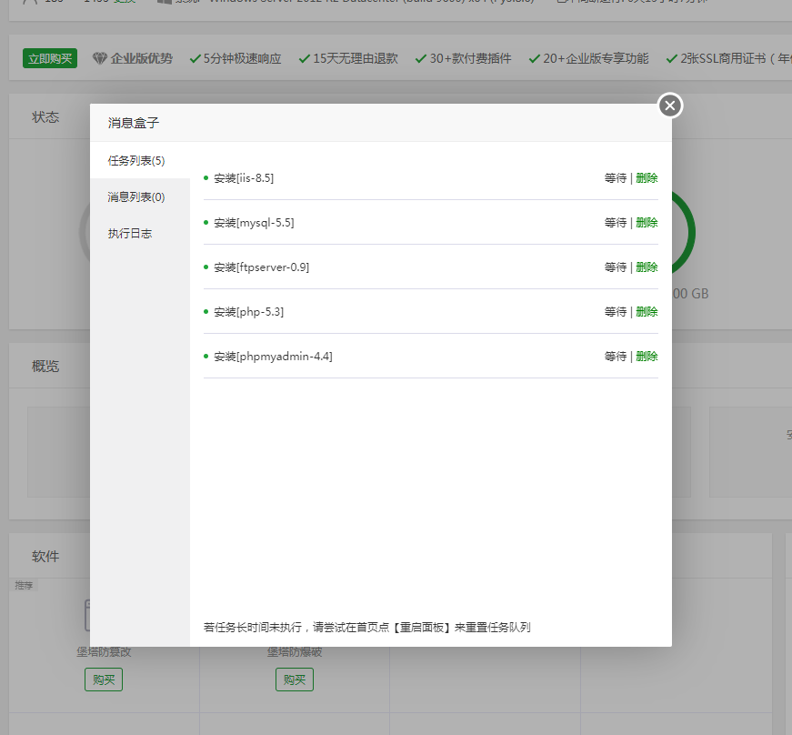Select the 安装[ftpserver-0.9] task text
The height and width of the screenshot is (735, 792).
coord(261,267)
